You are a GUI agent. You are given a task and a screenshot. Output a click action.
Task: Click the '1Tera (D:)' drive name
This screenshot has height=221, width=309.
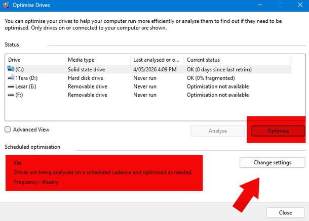(x=26, y=78)
